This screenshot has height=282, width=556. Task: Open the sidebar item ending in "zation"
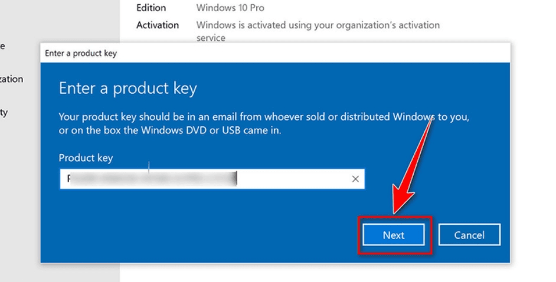click(11, 78)
